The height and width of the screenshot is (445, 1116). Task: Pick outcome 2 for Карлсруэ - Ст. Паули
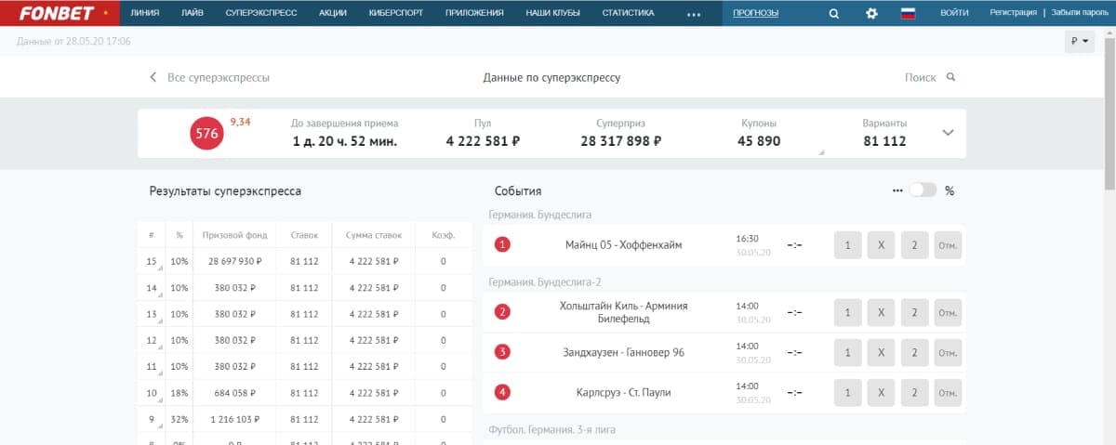pos(914,392)
